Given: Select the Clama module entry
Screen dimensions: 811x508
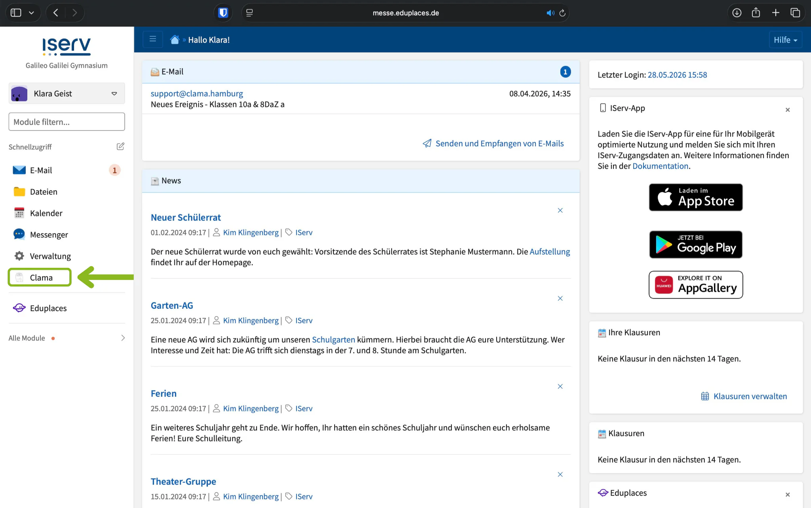Looking at the screenshot, I should pos(40,277).
